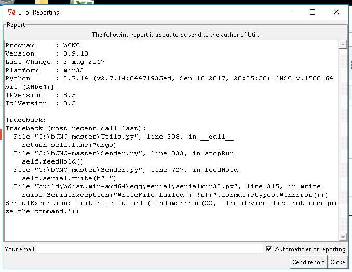Click the Python 2.7.14 version line
The height and width of the screenshot is (272, 352).
[169, 83]
